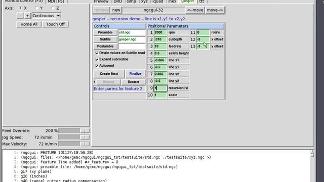Click the line y2 value field
This screenshot has width=324, height=182.
coord(160,81)
